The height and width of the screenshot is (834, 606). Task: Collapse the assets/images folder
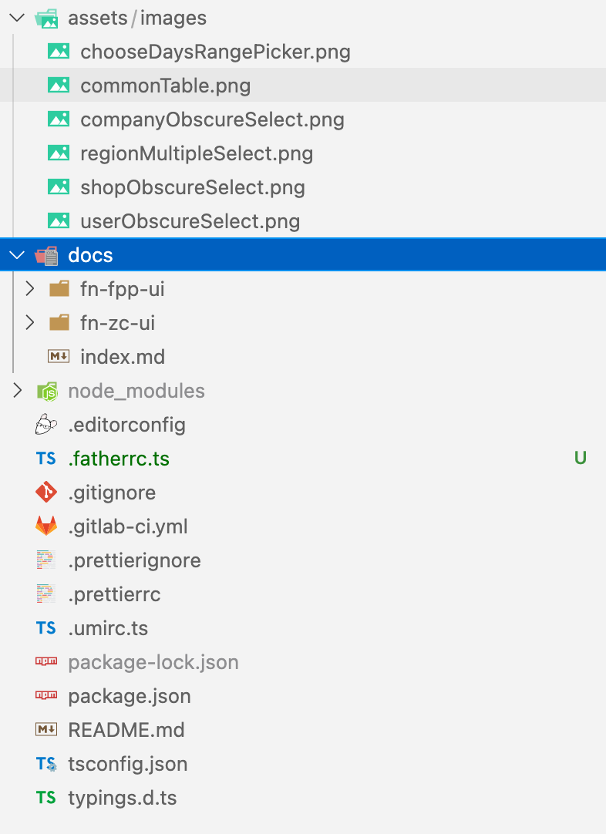[17, 18]
